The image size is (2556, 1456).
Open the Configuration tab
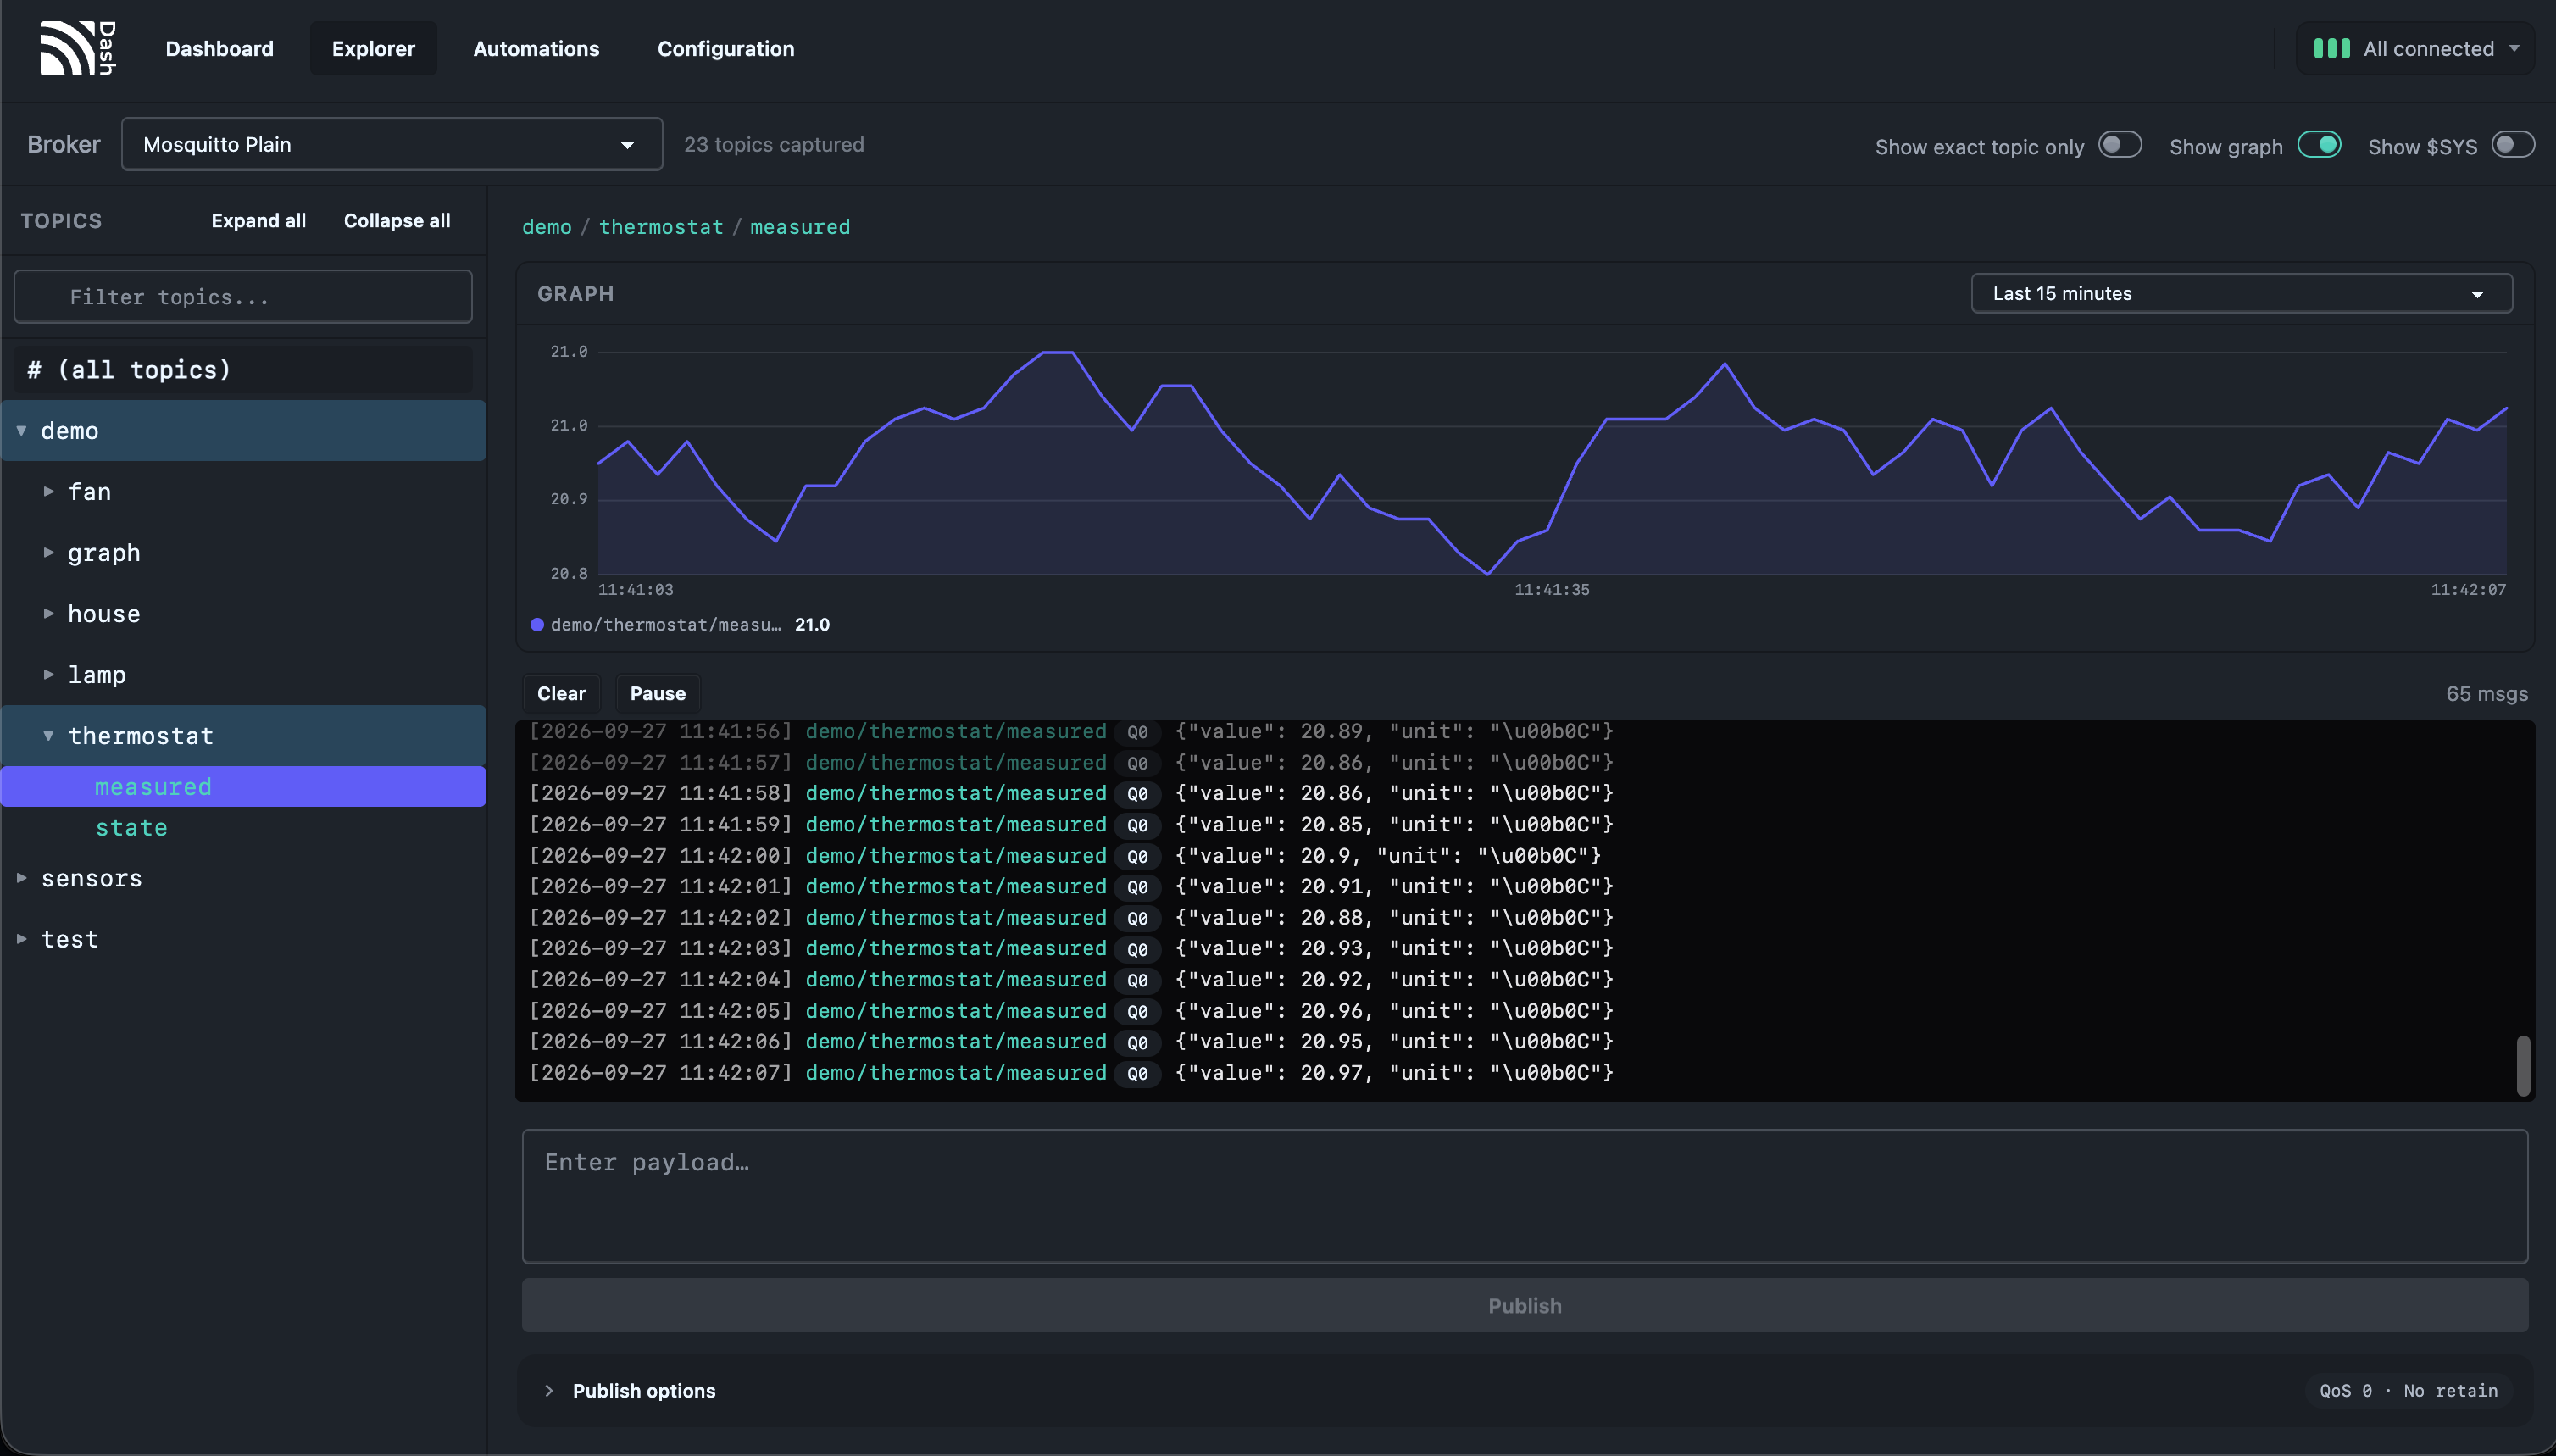725,48
